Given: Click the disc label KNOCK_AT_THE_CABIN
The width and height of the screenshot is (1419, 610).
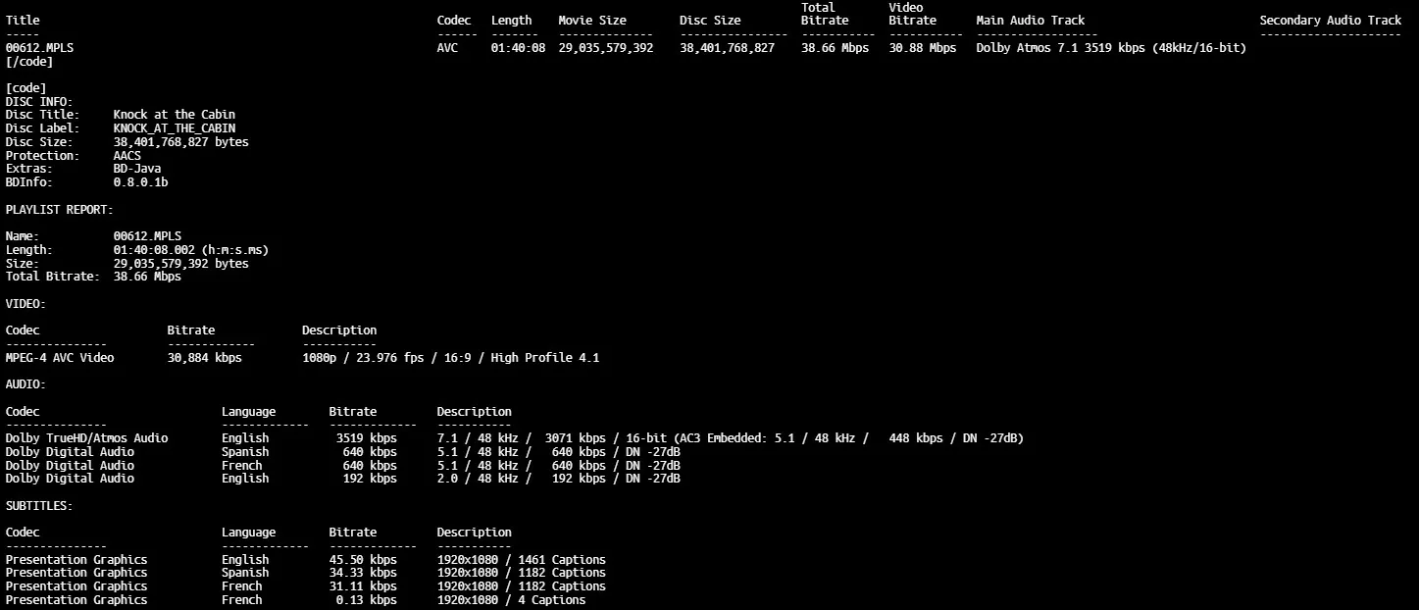Looking at the screenshot, I should pyautogui.click(x=174, y=128).
